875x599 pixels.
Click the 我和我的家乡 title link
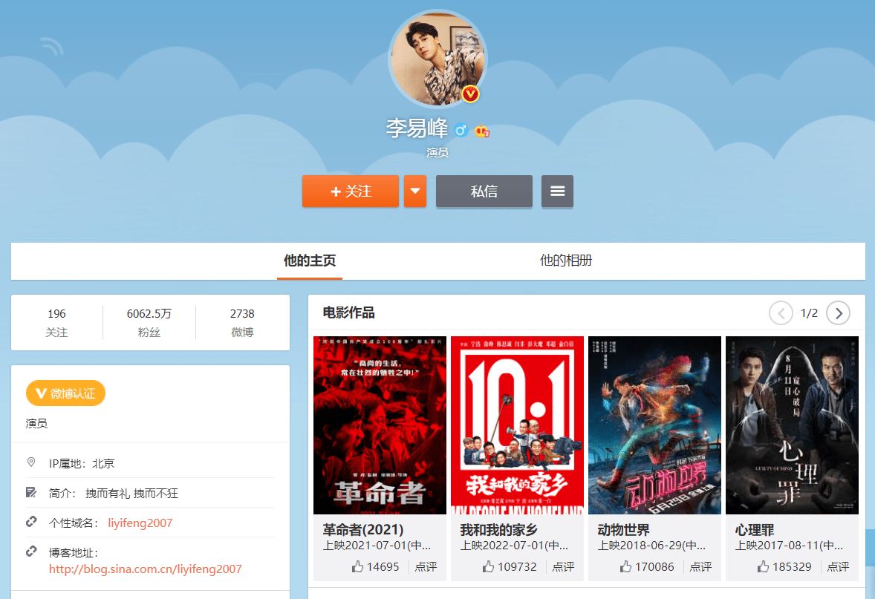[498, 529]
